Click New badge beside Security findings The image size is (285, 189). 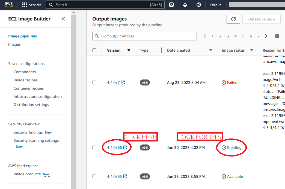click(48, 132)
